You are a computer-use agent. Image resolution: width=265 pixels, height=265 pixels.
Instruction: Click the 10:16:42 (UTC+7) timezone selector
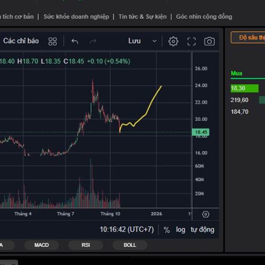coord(127,230)
